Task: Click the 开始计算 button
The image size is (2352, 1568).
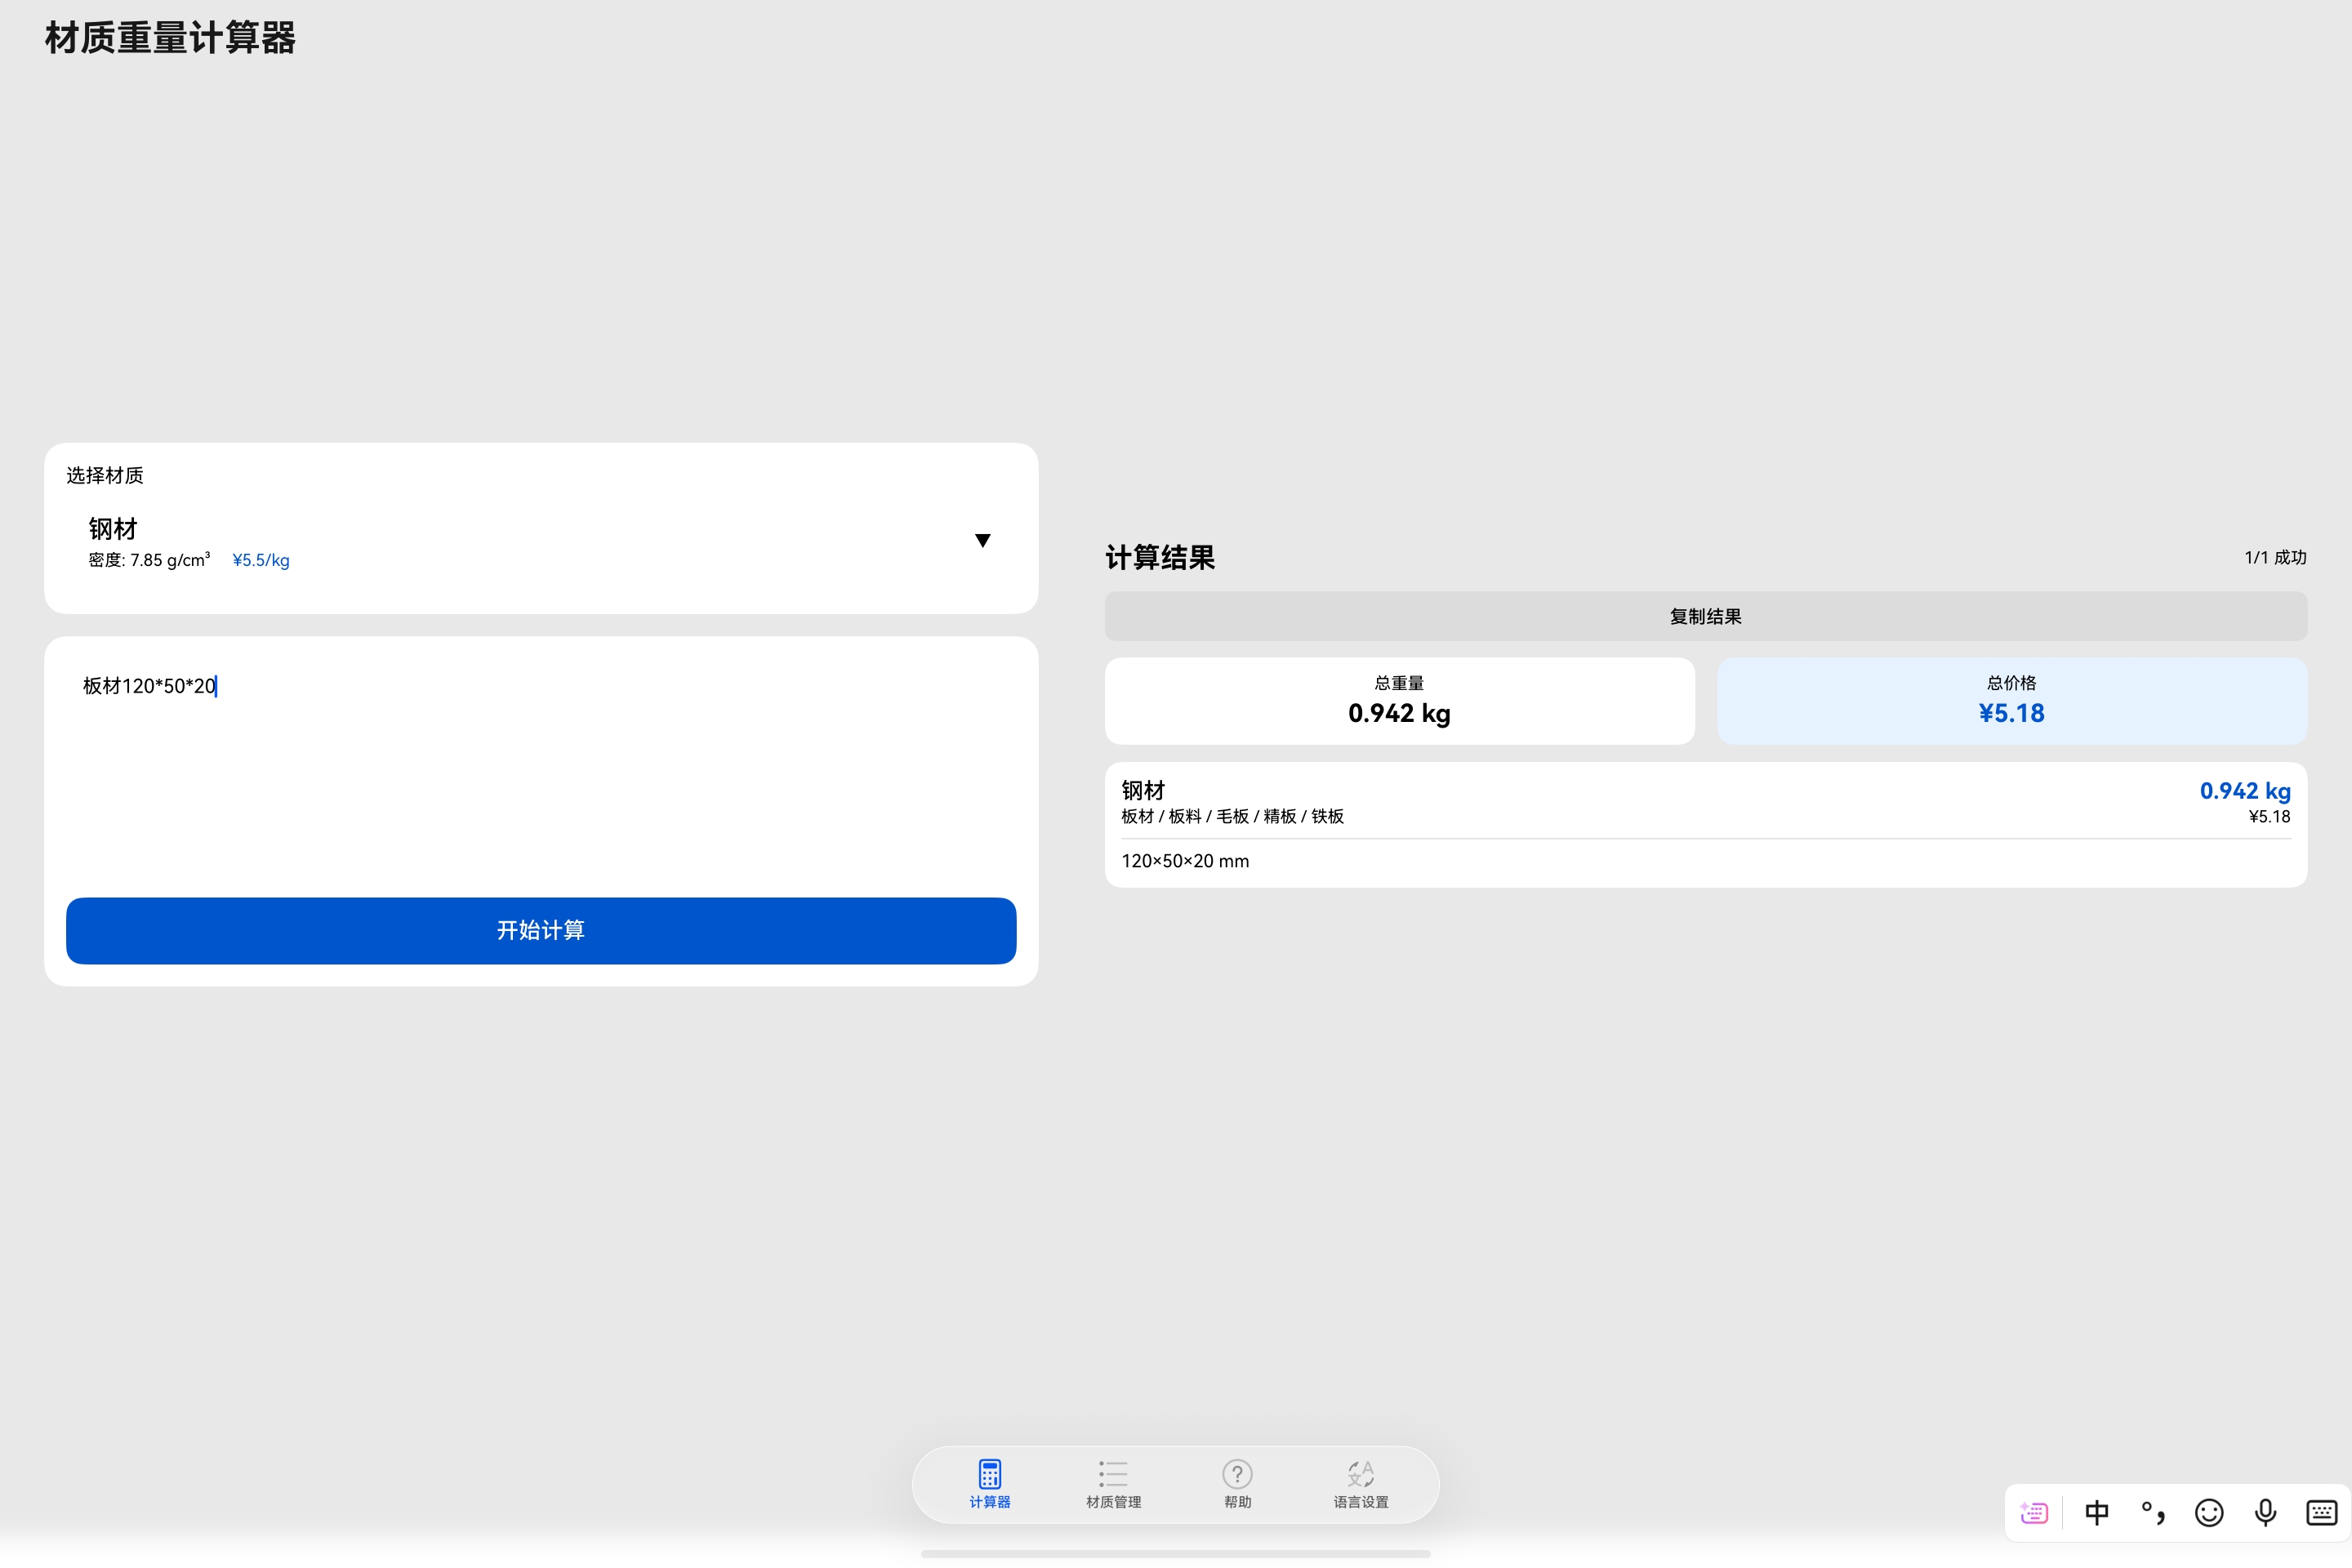Action: click(x=541, y=930)
